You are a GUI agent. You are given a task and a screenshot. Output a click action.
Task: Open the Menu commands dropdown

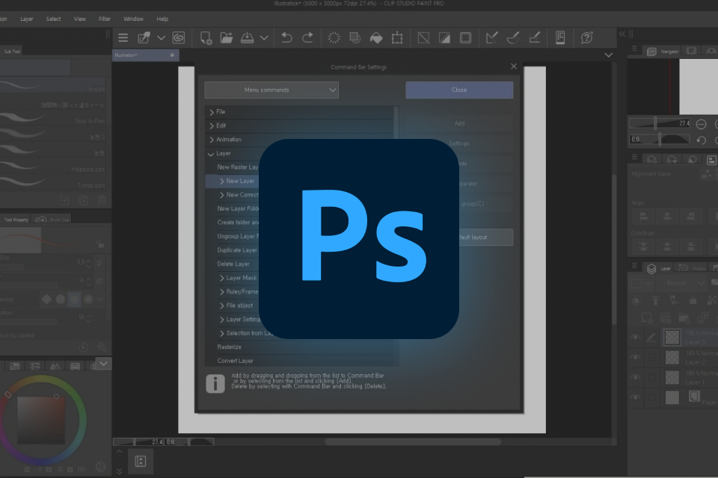tap(271, 90)
